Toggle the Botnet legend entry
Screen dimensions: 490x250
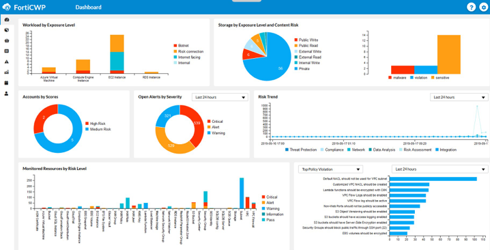pyautogui.click(x=182, y=46)
